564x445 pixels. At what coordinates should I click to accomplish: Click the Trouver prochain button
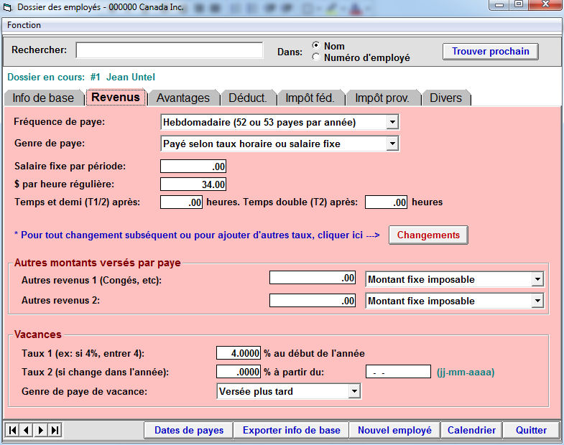(x=490, y=51)
